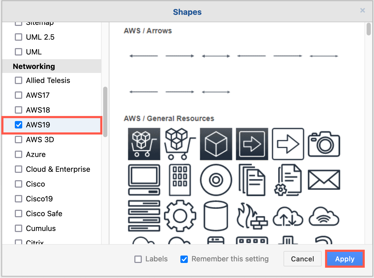374x278 pixels.
Task: Disable Remember this setting
Action: tap(184, 259)
